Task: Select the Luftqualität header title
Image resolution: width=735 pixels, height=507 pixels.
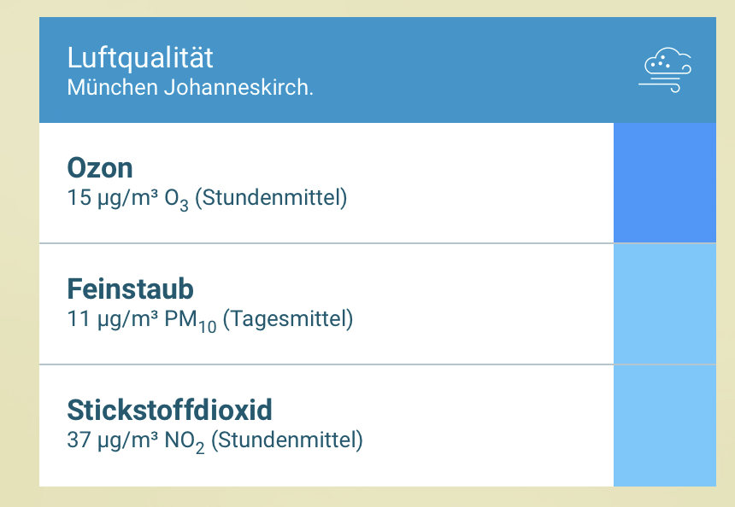Action: tap(140, 58)
